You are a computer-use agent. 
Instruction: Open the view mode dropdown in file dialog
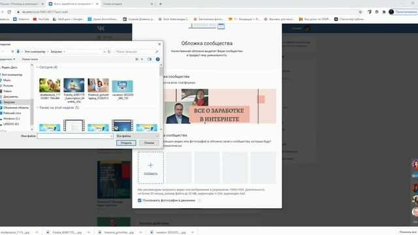coord(142,59)
